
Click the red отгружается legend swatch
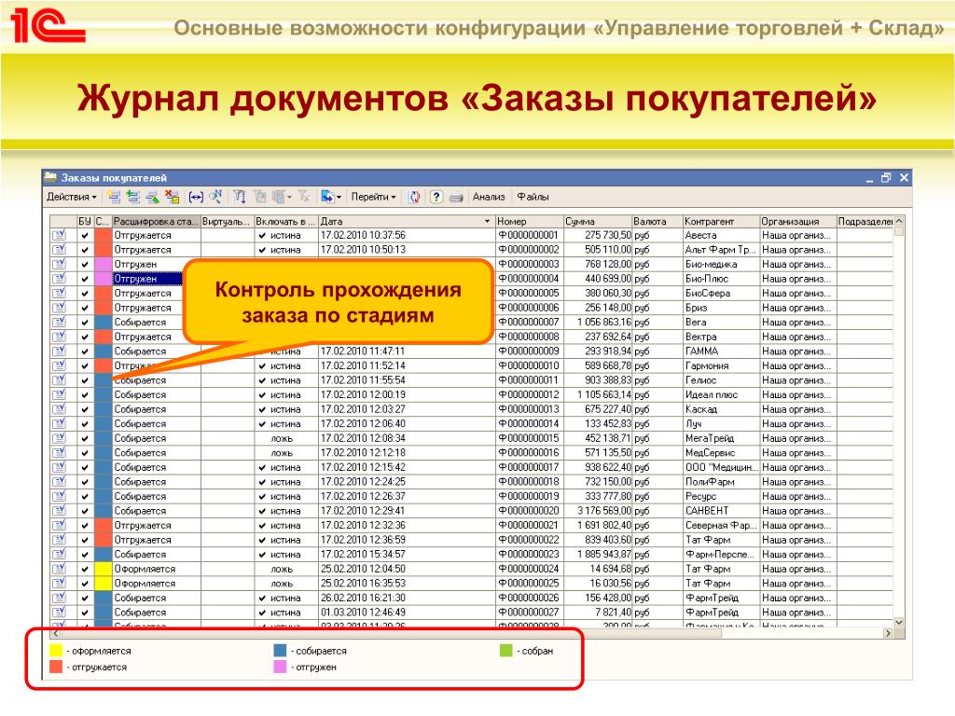(x=55, y=667)
